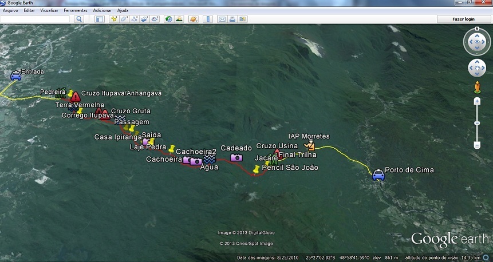The width and height of the screenshot is (493, 262).
Task: Click the view in Google Maps icon
Action: click(x=243, y=19)
